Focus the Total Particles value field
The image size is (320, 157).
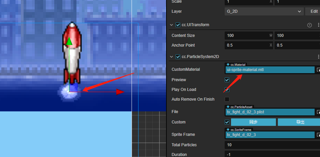tap(272, 145)
